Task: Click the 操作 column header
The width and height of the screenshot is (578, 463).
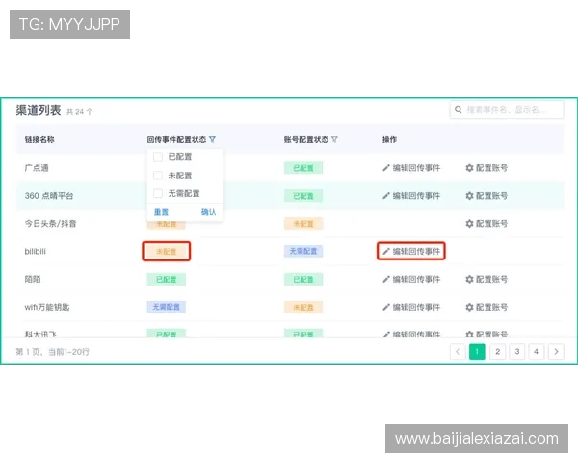Action: coord(389,139)
